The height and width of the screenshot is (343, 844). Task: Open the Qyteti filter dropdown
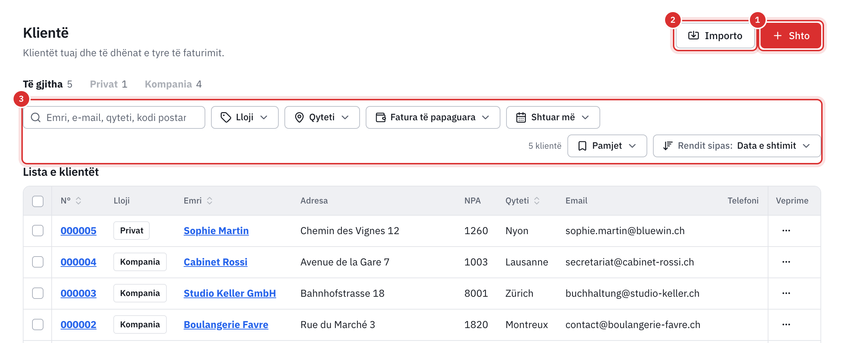coord(322,117)
